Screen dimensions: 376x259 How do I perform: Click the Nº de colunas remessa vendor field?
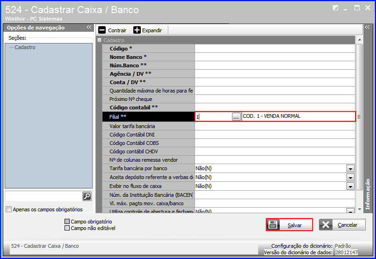[x=275, y=160]
